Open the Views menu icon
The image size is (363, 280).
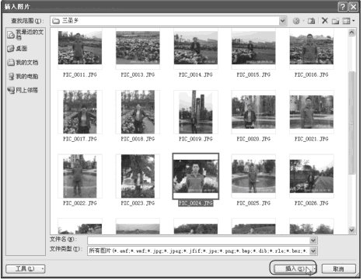click(346, 21)
